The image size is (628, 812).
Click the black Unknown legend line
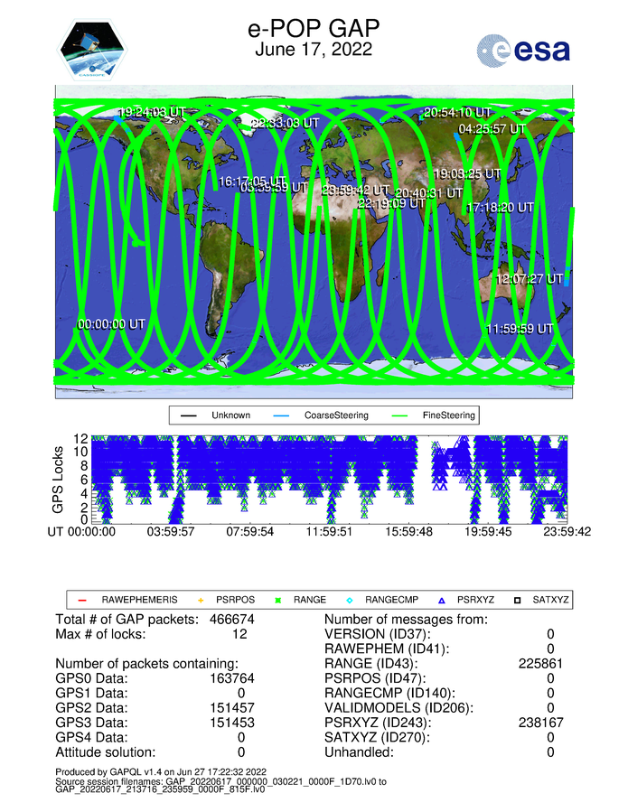(x=189, y=415)
